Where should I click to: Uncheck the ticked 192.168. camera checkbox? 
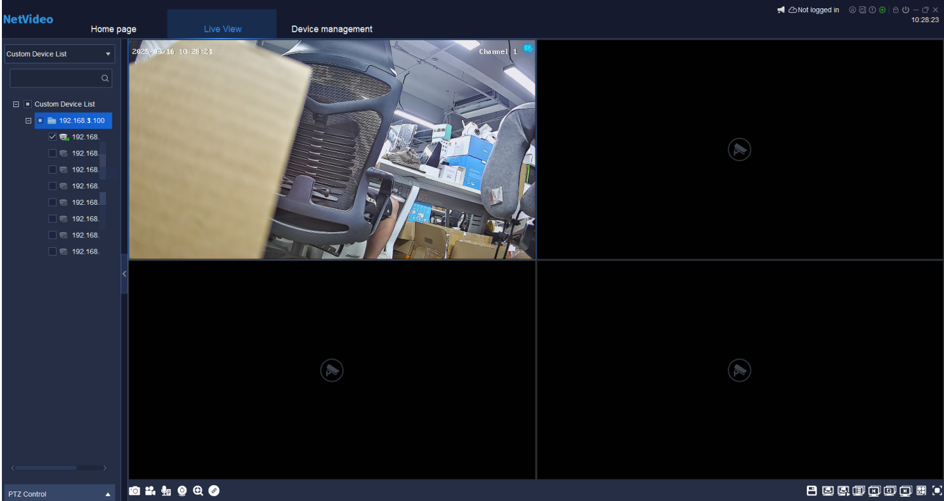coord(53,137)
